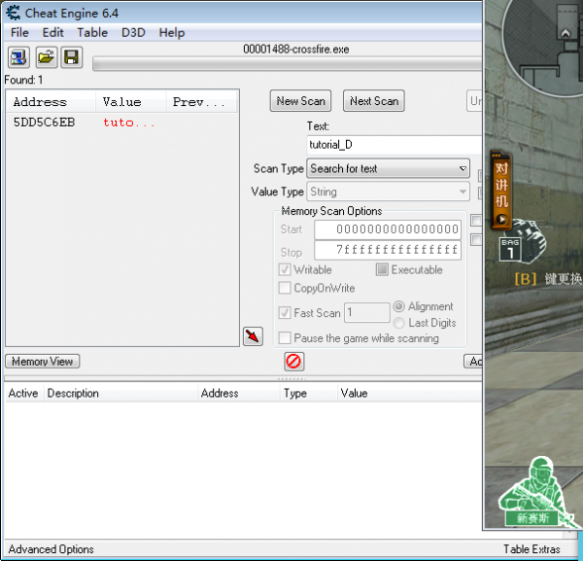
Task: Open the Value Type String dropdown
Action: [388, 192]
